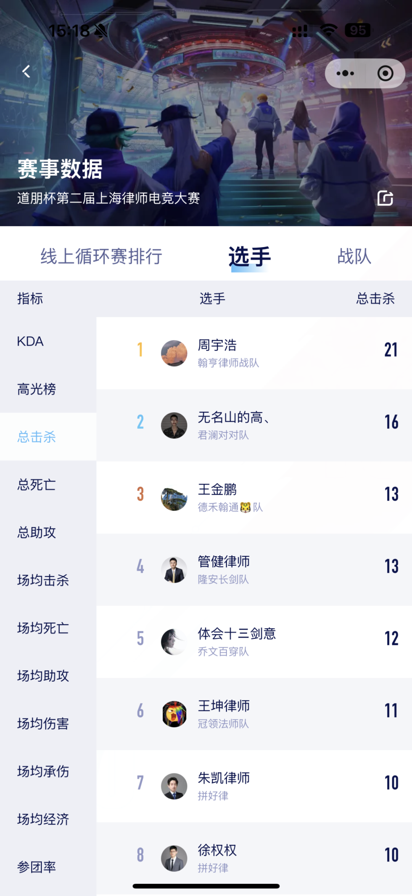Screen dimensions: 412x896
Task: Tap the share icon on banner
Action: (385, 198)
